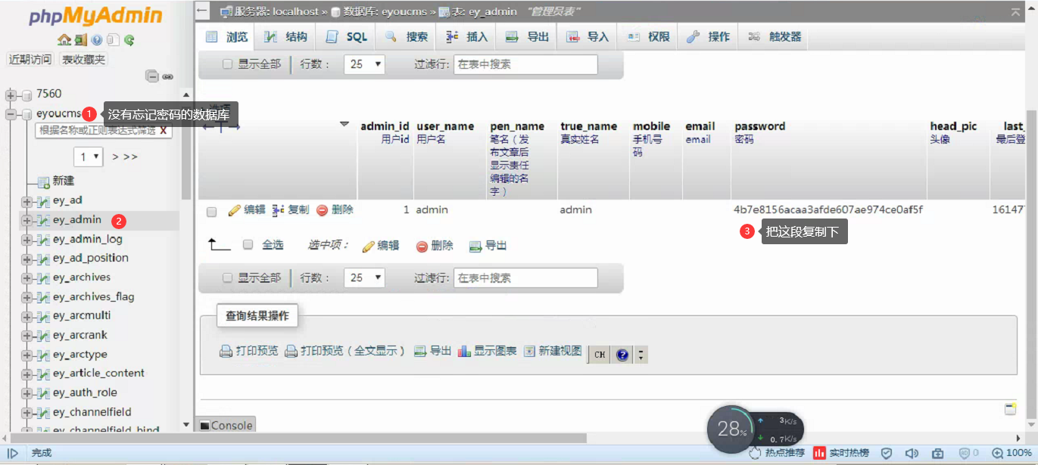
Task: Switch to the 结构 tab
Action: click(286, 36)
